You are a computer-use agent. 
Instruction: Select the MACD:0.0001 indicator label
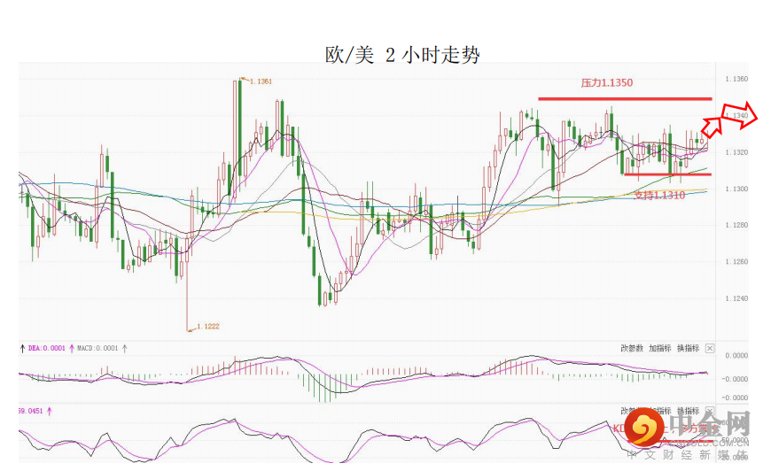97,348
